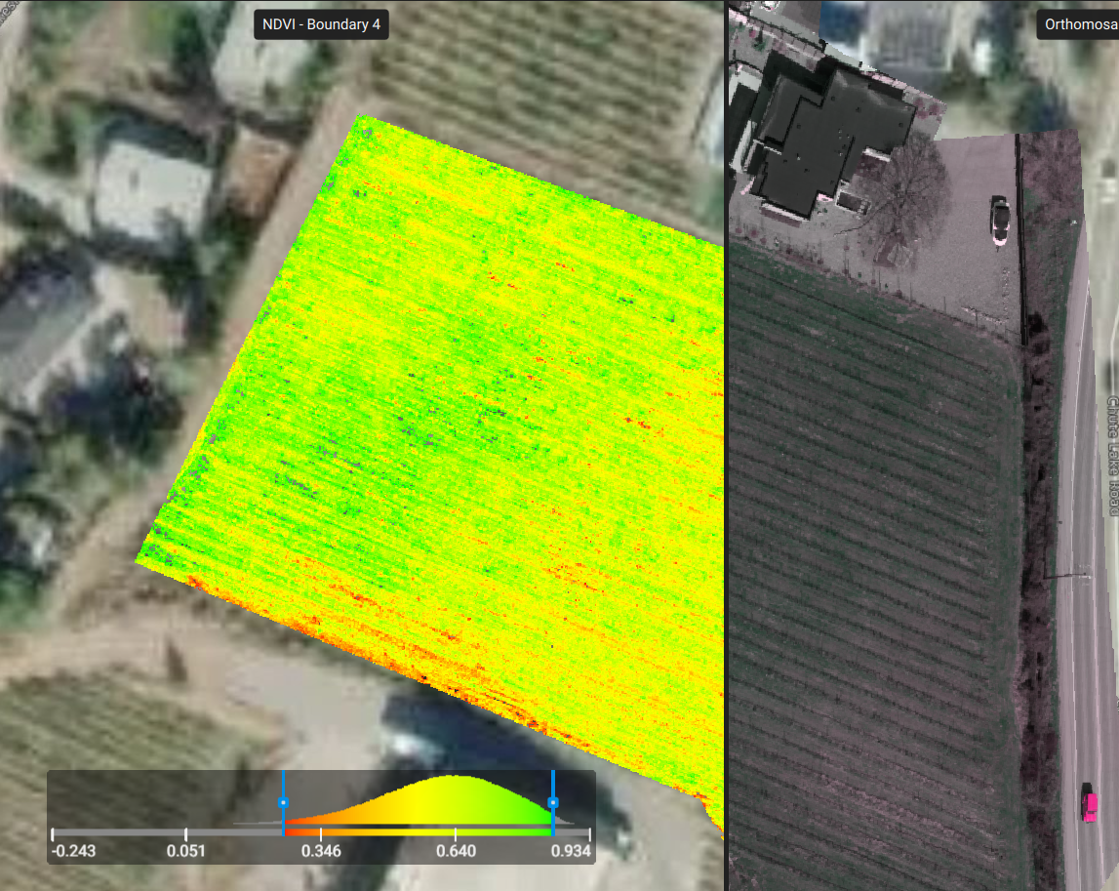Click the NDVI - Boundary 4 label
1119x891 pixels.
coord(321,24)
